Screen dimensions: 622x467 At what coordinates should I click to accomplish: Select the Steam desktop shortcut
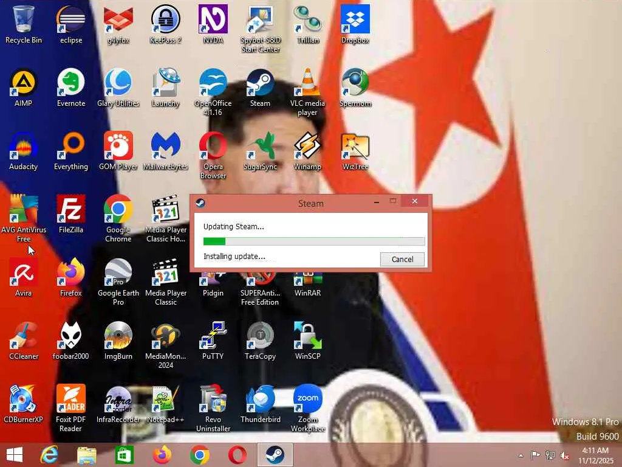pos(260,88)
